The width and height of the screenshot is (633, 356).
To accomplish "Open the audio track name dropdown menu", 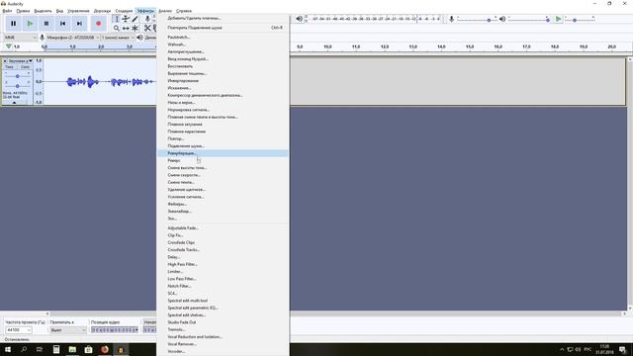I will pyautogui.click(x=21, y=60).
